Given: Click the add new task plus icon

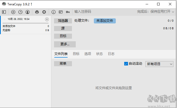Looking at the screenshot, I should (x=13, y=12).
